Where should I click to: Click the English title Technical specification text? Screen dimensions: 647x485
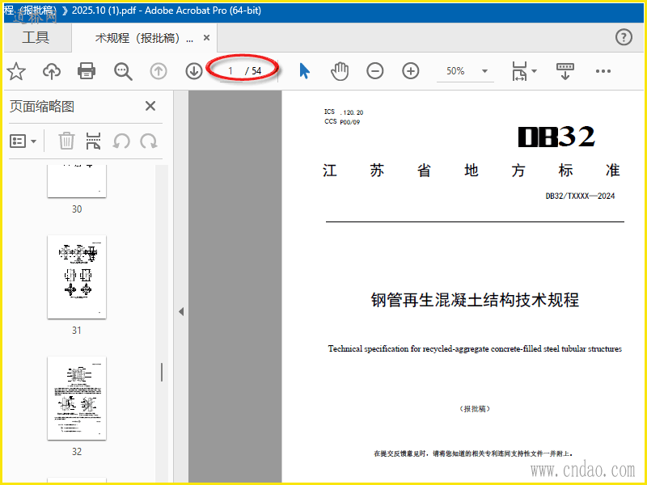tap(475, 349)
